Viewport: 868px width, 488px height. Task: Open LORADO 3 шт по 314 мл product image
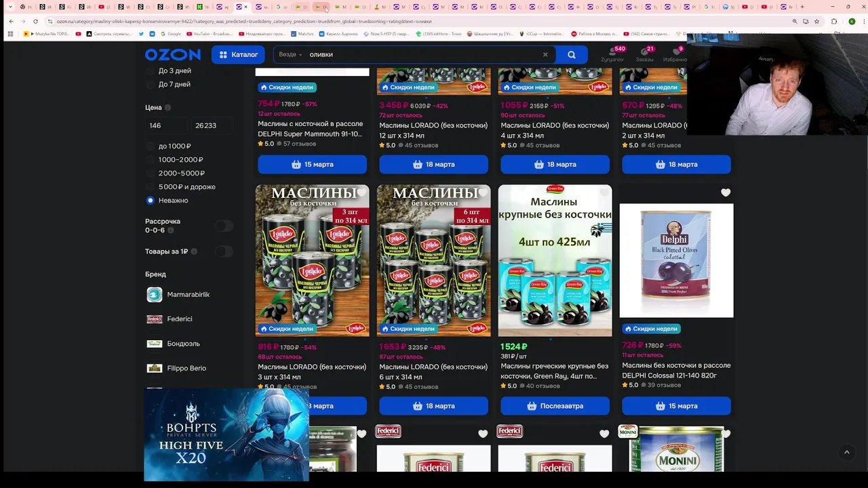312,260
